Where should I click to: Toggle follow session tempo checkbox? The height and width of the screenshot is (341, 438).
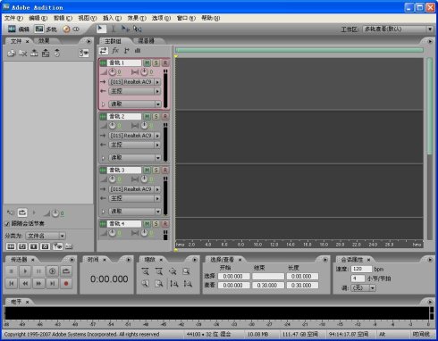coord(7,223)
